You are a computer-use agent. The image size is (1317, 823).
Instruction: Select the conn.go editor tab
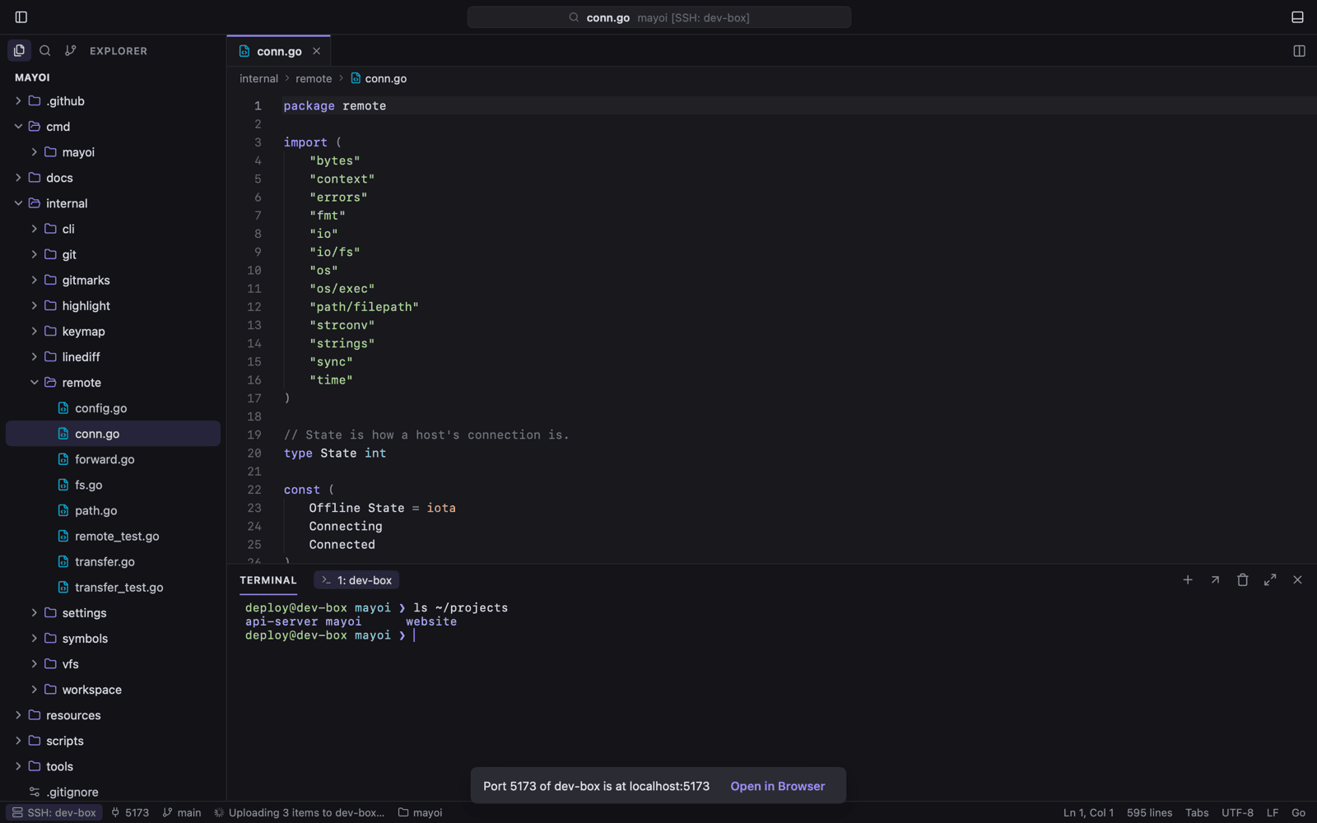pyautogui.click(x=279, y=51)
